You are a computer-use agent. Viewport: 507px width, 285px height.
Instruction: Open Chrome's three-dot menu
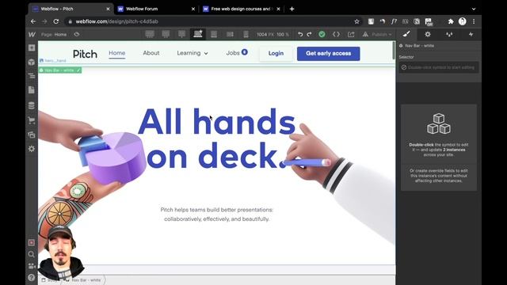(474, 21)
